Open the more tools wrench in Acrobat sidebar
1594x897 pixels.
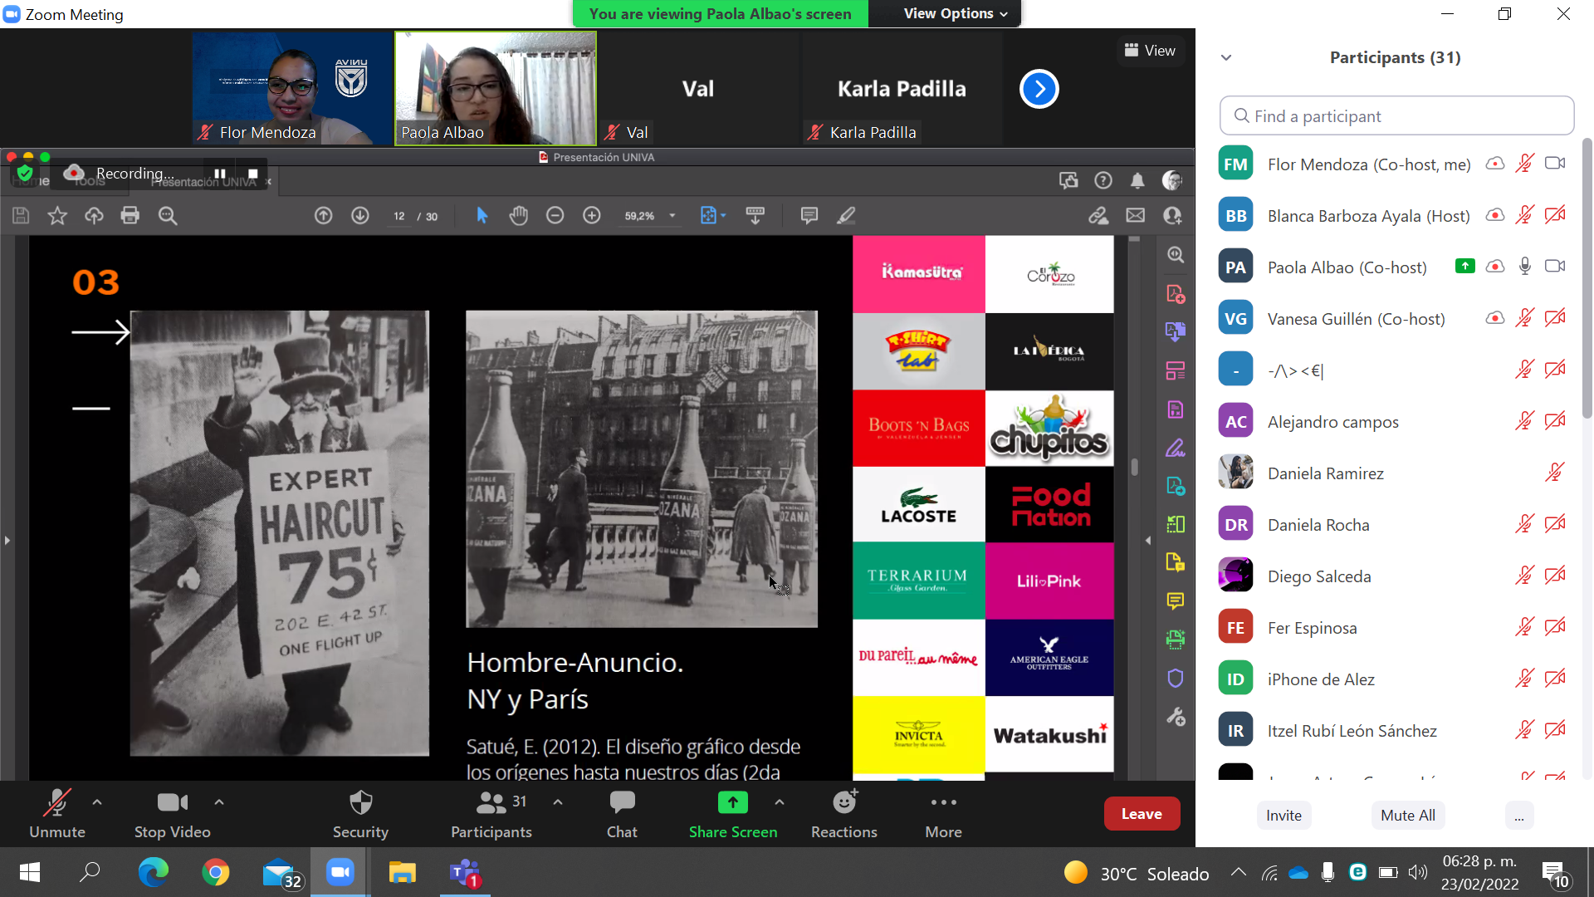[1176, 717]
